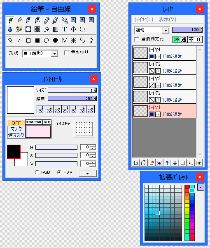Choose the gradient tool icon
210x248 pixels.
tap(56, 29)
